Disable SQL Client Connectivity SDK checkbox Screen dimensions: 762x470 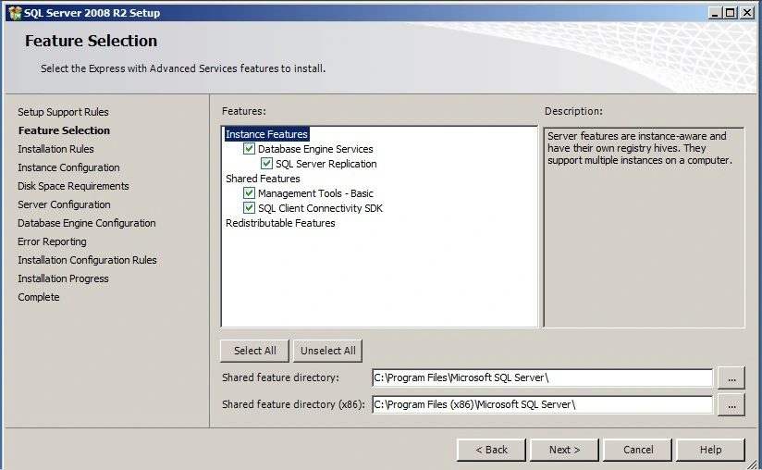point(249,208)
